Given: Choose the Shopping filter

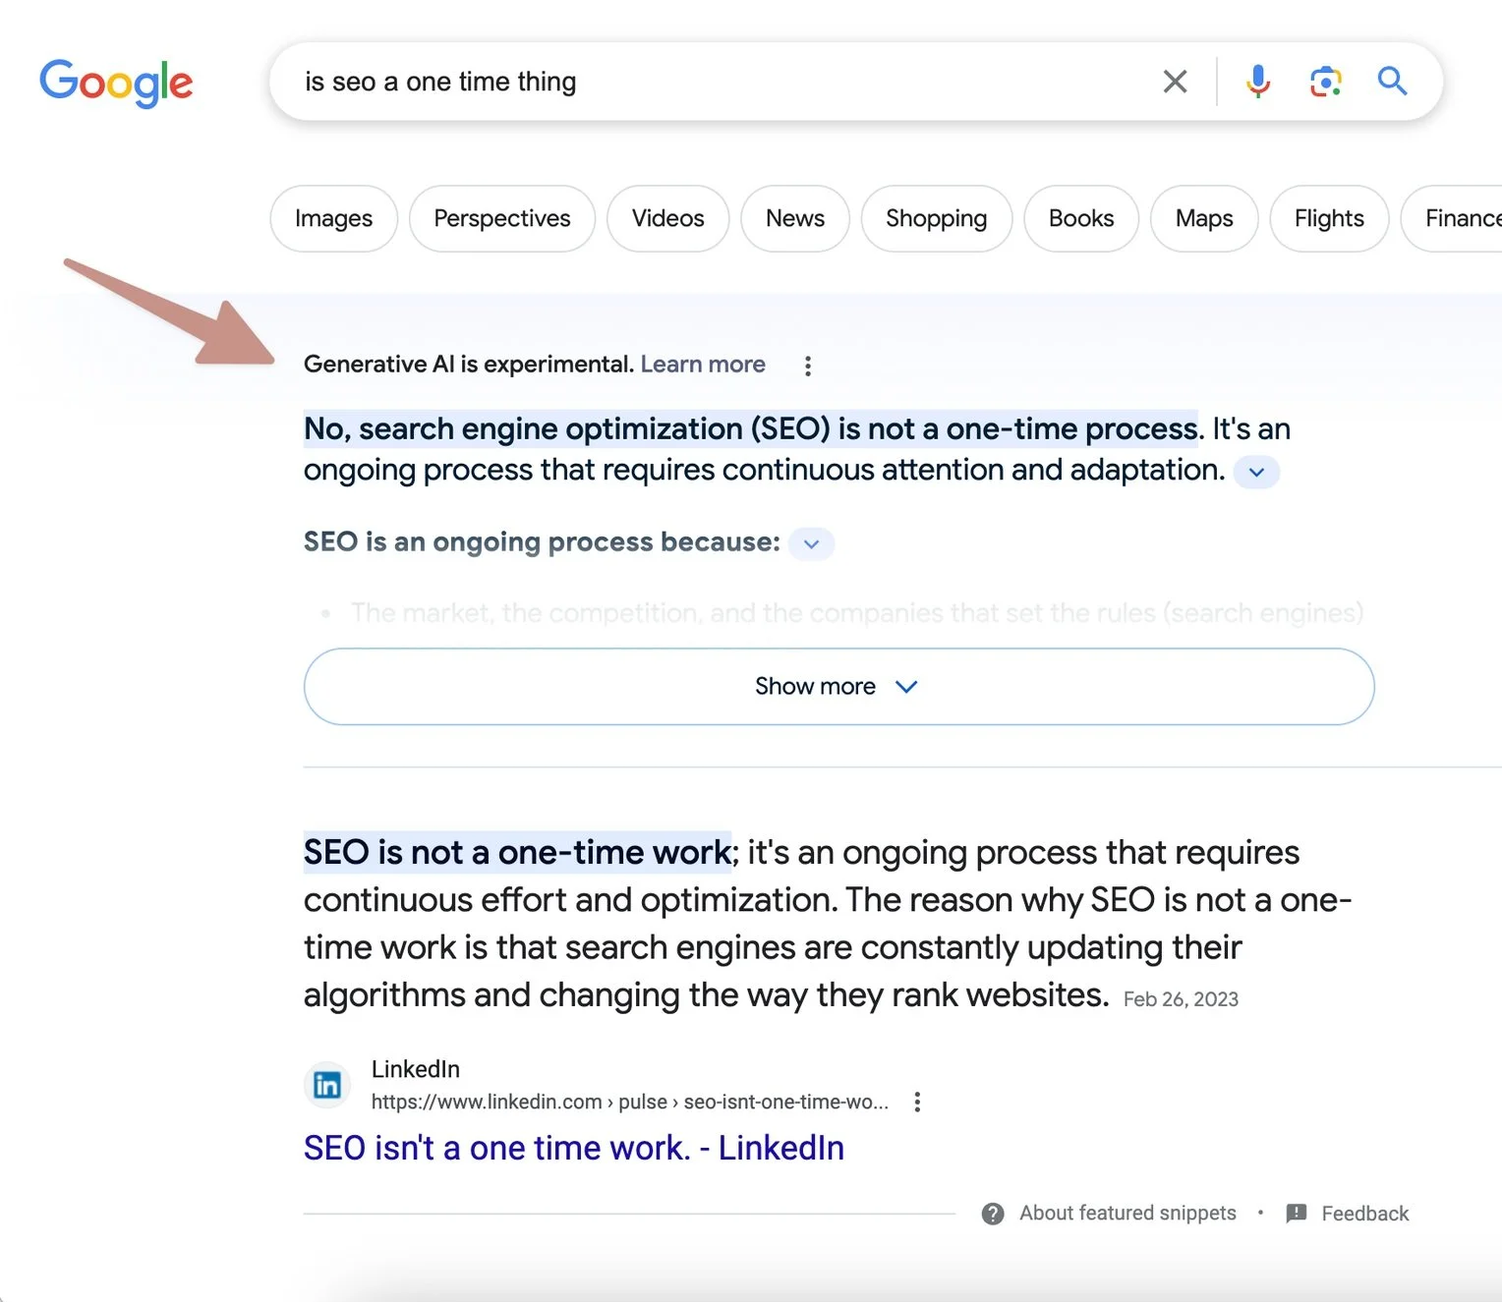Looking at the screenshot, I should 936,218.
